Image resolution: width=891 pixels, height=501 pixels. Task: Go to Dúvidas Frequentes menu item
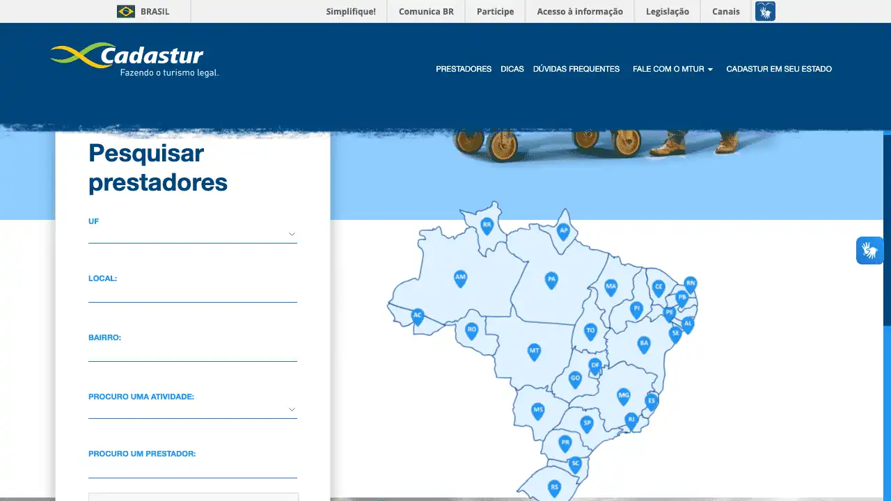[576, 69]
